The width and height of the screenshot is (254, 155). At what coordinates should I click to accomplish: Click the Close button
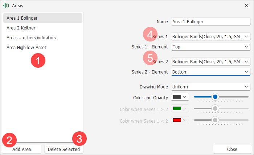232,149
